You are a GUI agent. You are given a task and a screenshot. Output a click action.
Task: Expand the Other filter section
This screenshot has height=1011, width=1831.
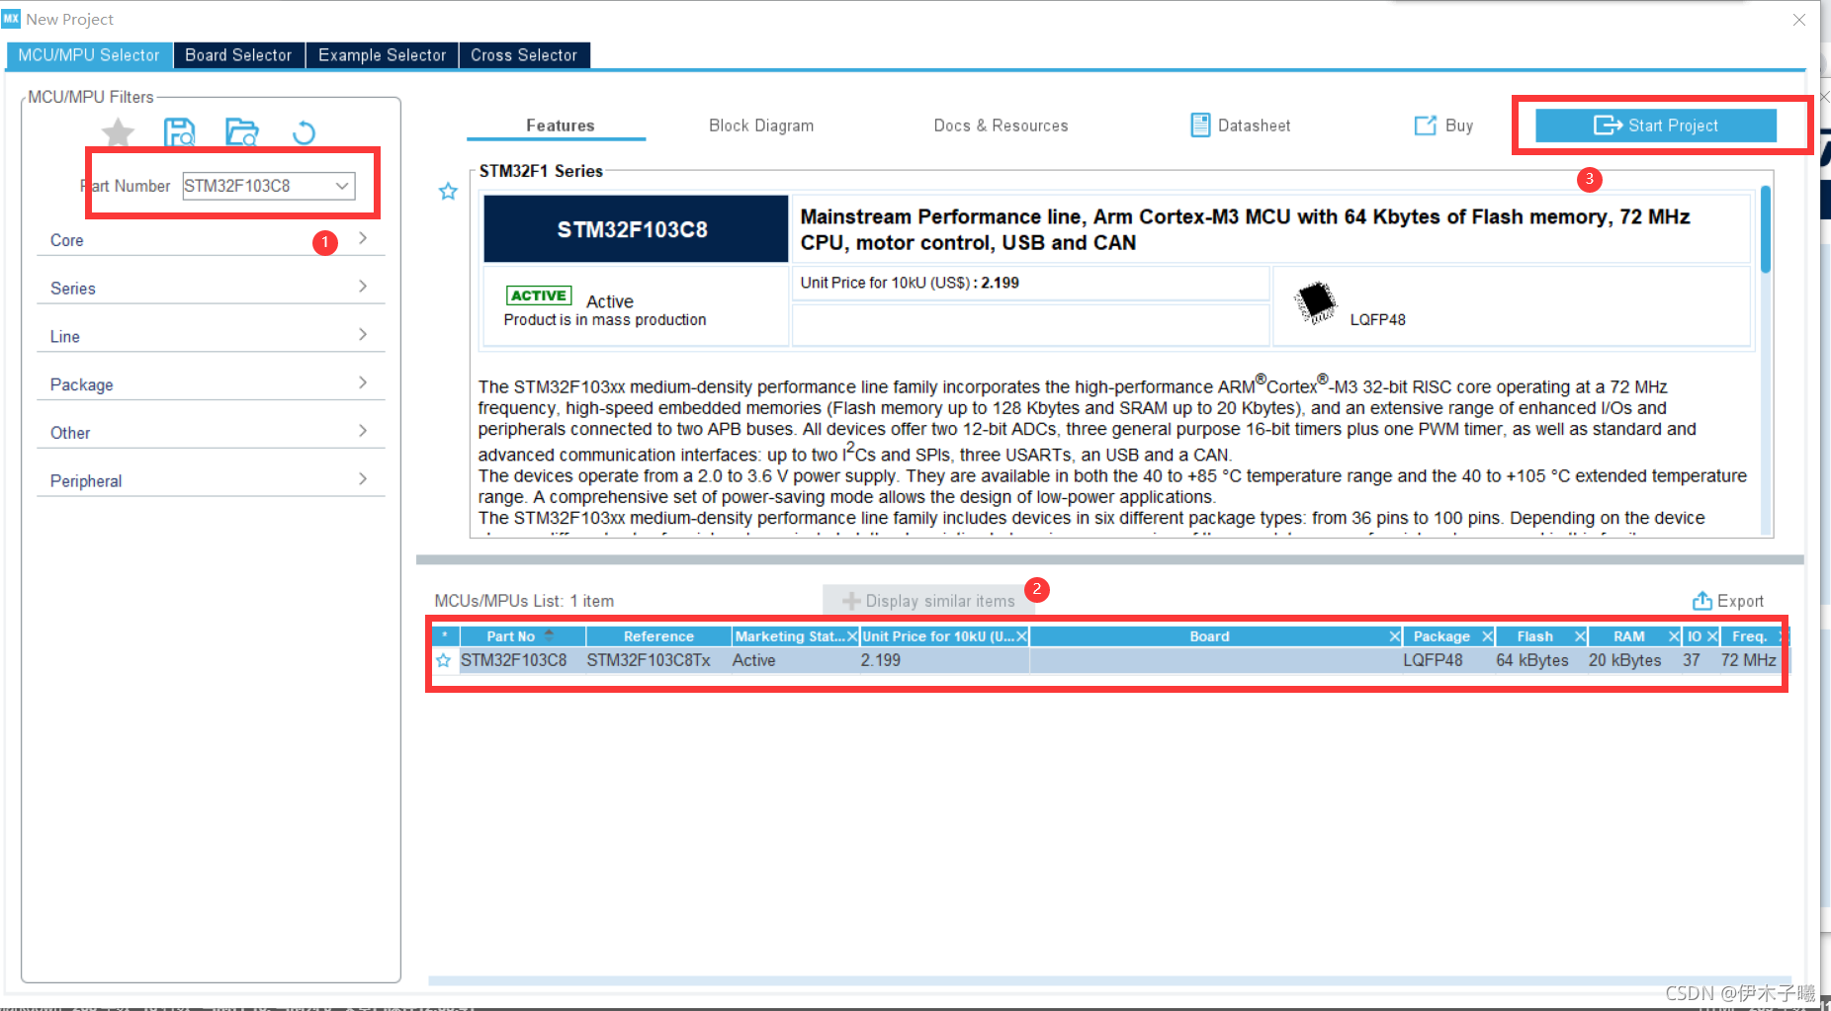(x=211, y=433)
